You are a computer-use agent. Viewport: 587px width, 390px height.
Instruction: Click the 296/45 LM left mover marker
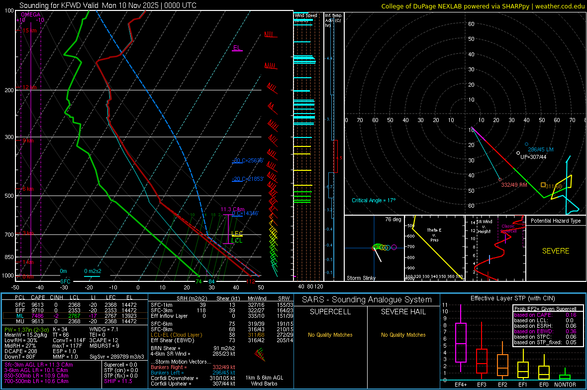[526, 144]
